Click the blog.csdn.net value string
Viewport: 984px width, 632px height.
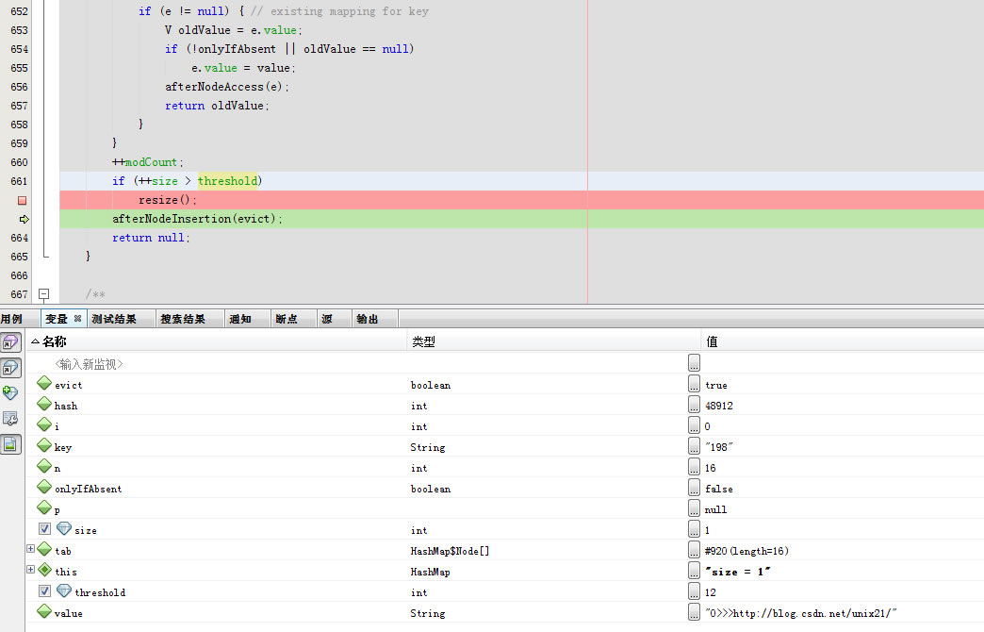pos(801,613)
